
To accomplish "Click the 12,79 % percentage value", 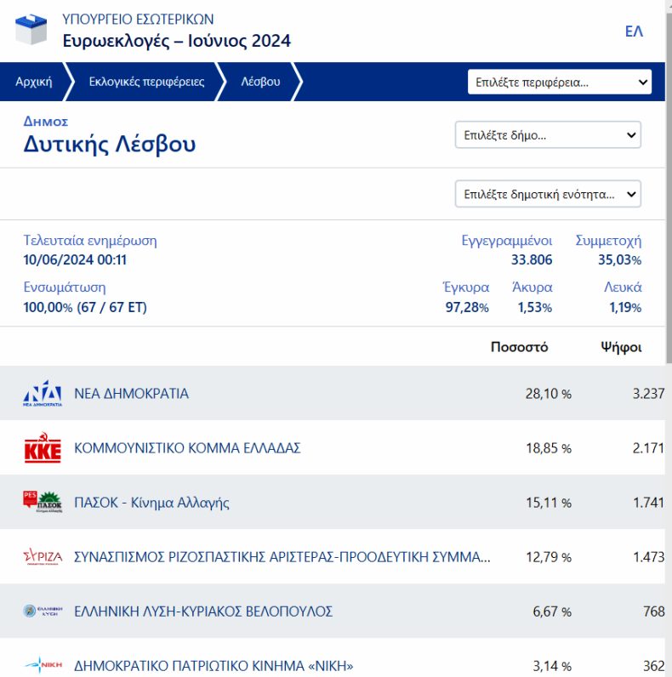I will [548, 557].
